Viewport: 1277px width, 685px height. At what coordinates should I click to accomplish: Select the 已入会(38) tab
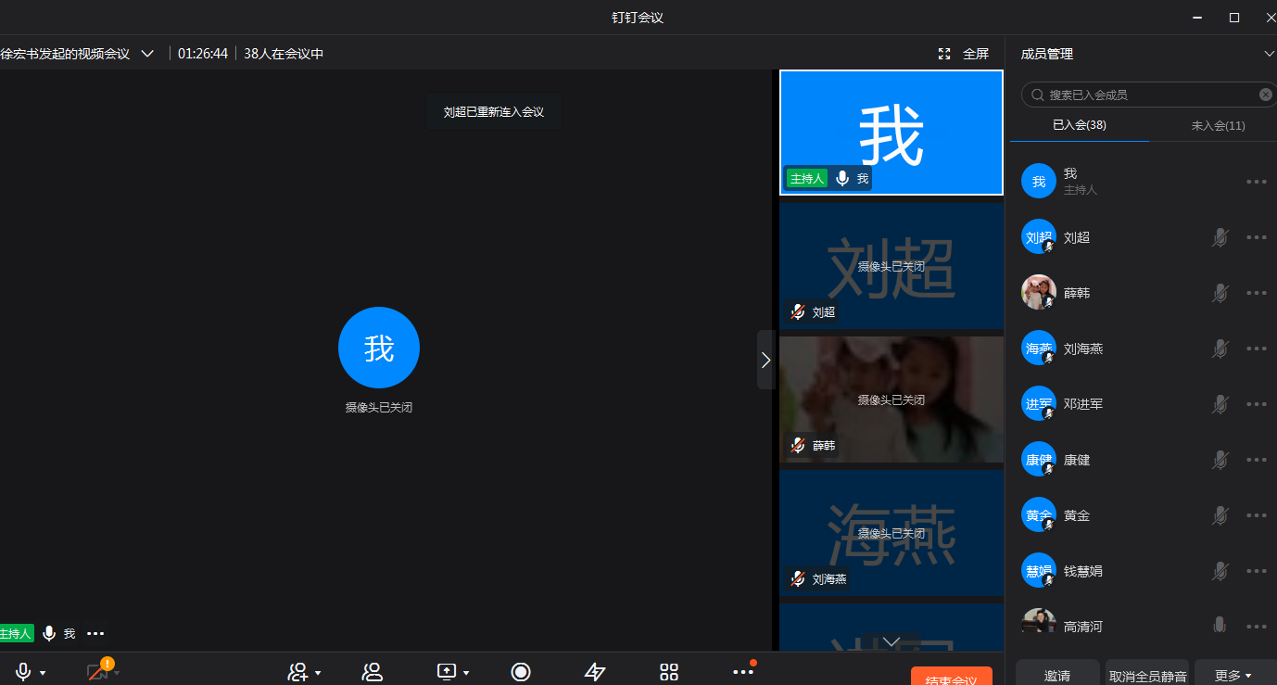coord(1079,125)
